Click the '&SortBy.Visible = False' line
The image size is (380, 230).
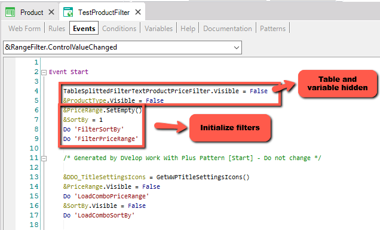coord(105,206)
